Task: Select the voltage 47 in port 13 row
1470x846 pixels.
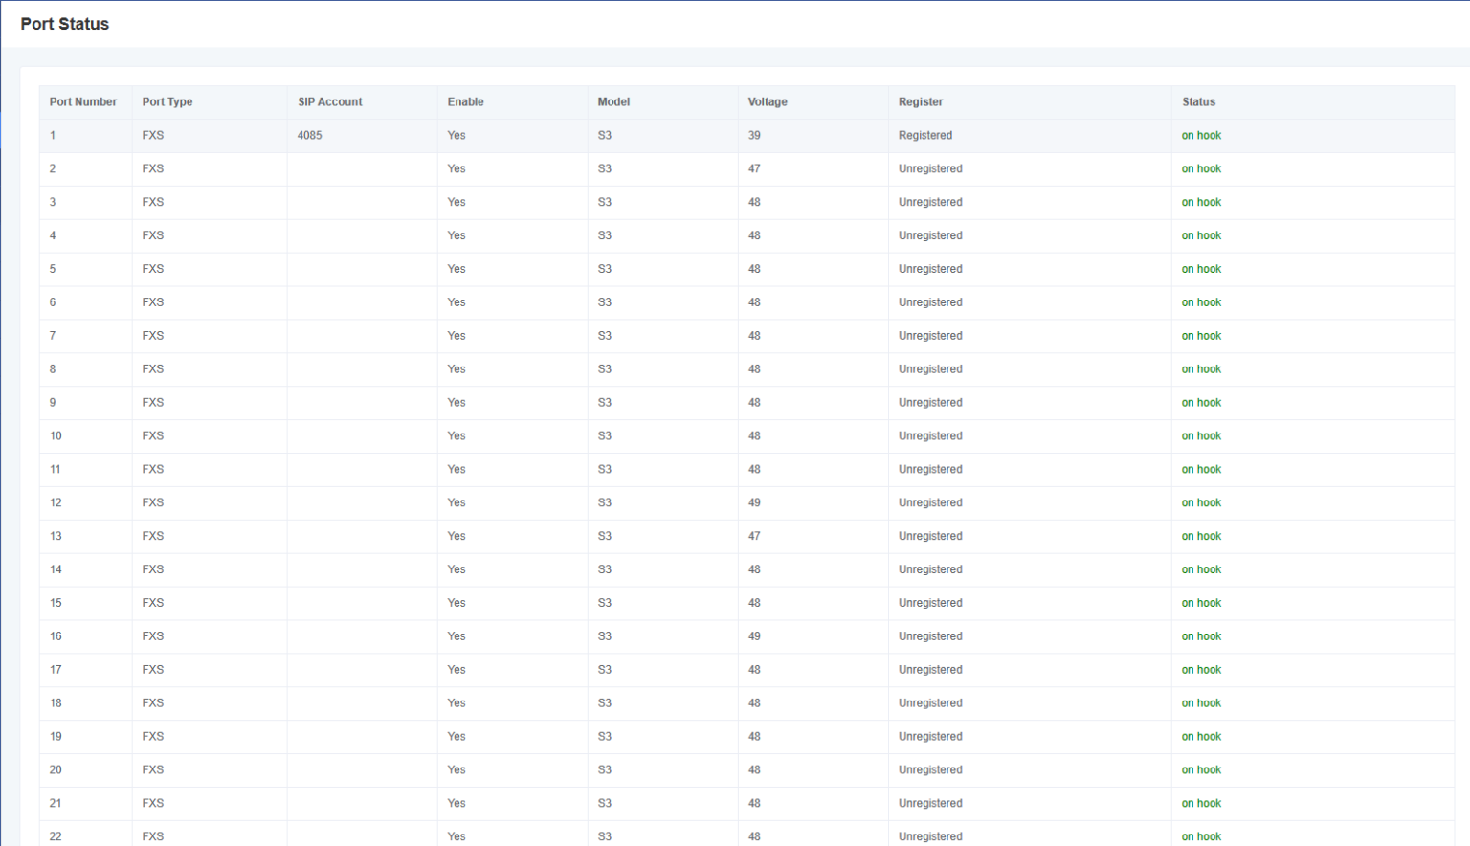Action: [754, 537]
